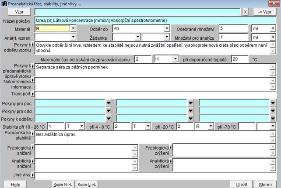This screenshot has width=281, height=188.
Task: Click black arrow of first Pokyny pro odd. field
Action: coord(109,110)
